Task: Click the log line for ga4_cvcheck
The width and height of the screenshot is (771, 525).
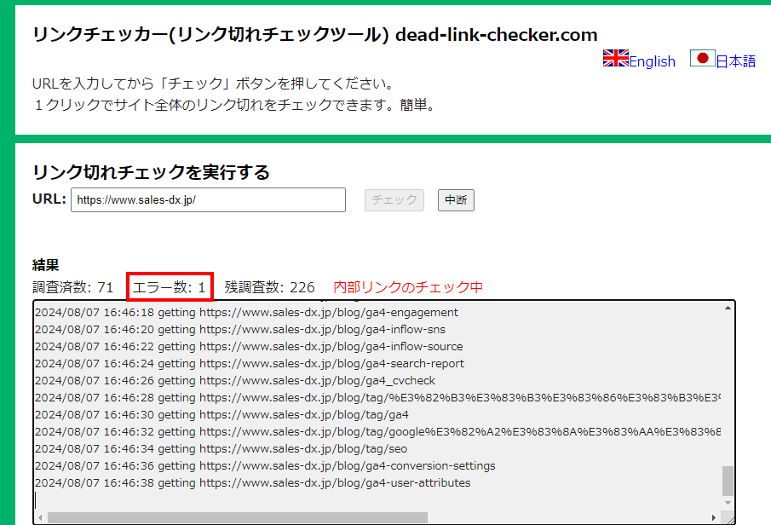Action: [x=235, y=380]
